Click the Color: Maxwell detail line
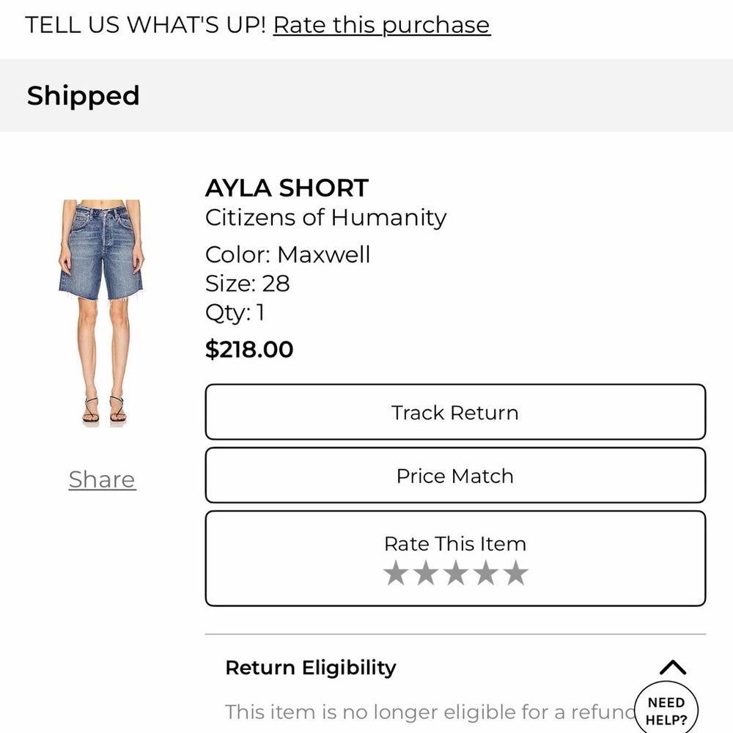Image resolution: width=733 pixels, height=733 pixels. (x=287, y=255)
